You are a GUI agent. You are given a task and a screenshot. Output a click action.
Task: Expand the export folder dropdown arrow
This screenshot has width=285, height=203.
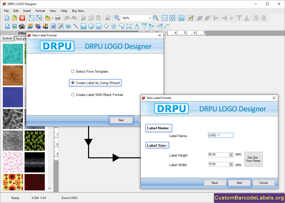(x=52, y=18)
